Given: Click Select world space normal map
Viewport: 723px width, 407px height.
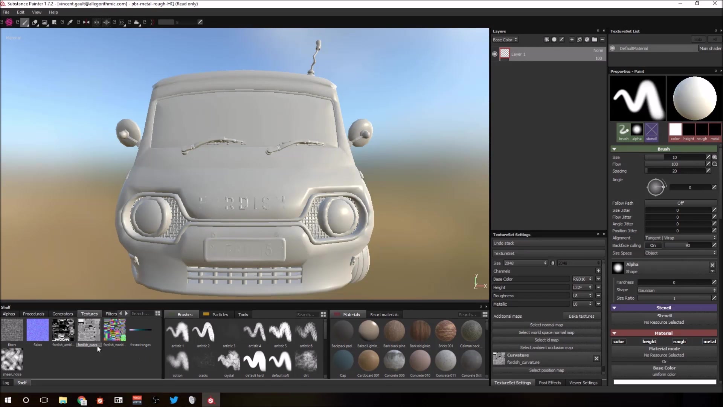Looking at the screenshot, I should point(546,332).
